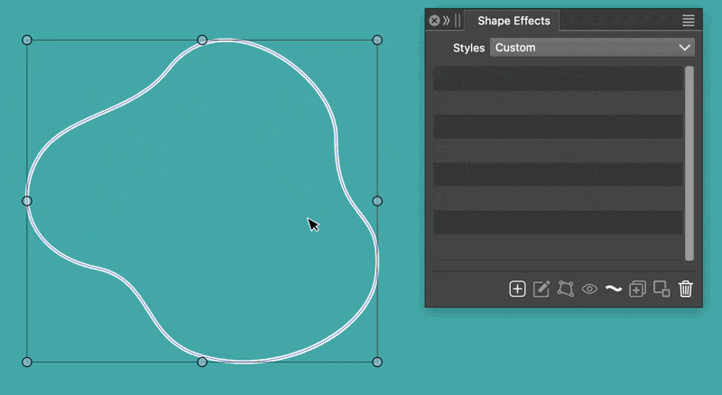Select the Shape Effects tab

click(x=513, y=21)
